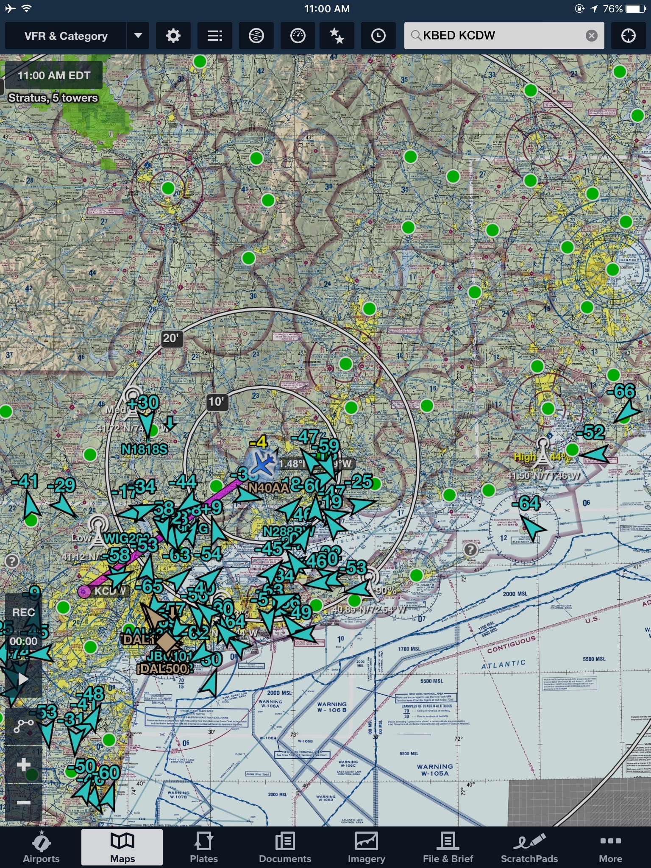Open the flight plan route editor icon
The height and width of the screenshot is (868, 651).
click(214, 36)
